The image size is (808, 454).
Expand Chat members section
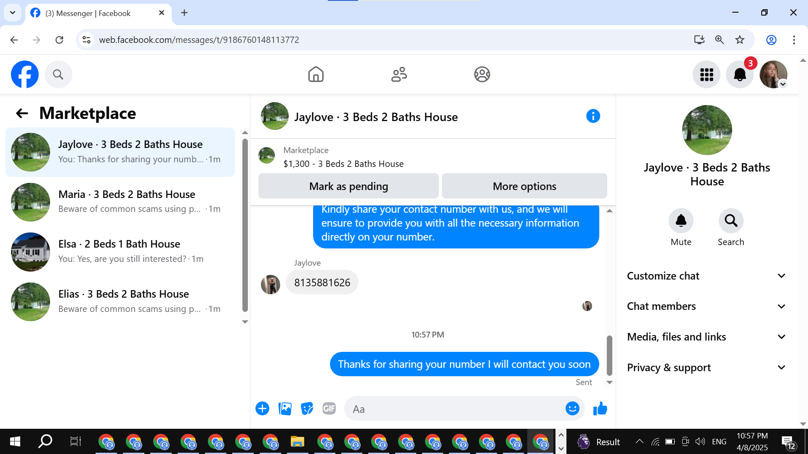706,306
